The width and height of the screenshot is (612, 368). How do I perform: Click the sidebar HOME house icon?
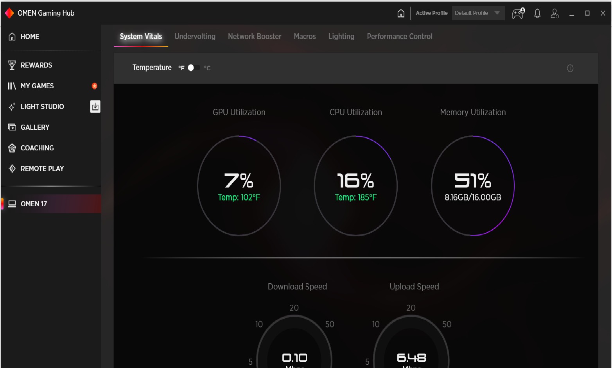coord(12,37)
